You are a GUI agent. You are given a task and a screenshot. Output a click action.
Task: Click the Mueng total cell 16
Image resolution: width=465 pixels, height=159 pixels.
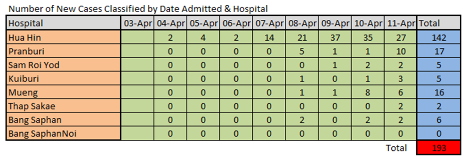(439, 92)
